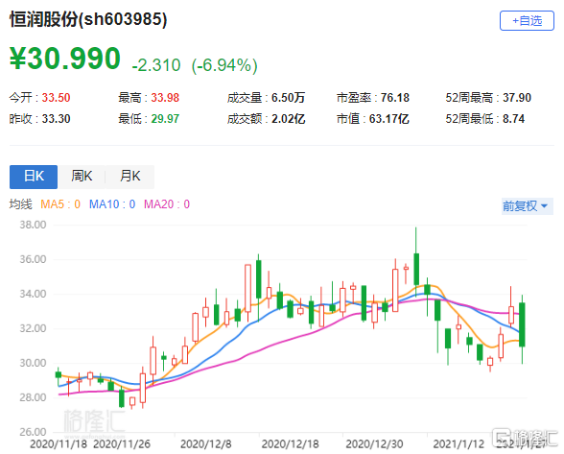564x454 pixels.
Task: Click the current price ¥30.990
Action: [65, 59]
